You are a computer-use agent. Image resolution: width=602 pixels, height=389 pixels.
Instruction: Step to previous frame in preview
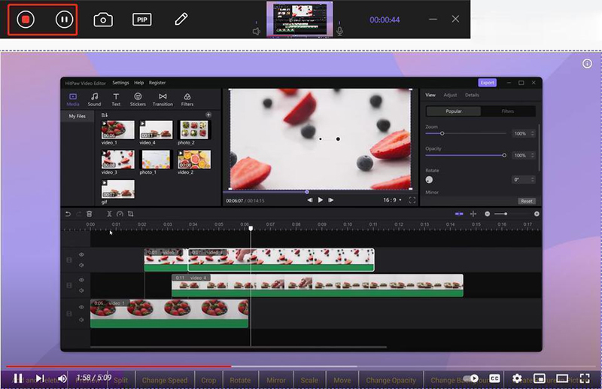310,200
